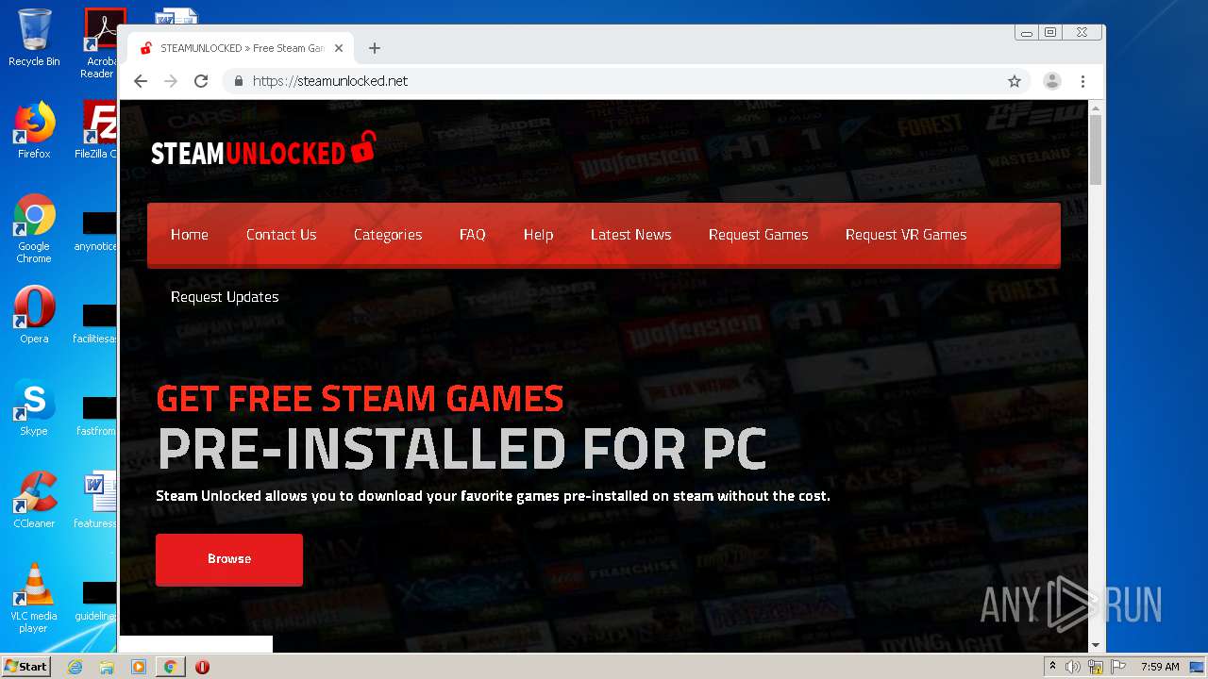Bookmark this page with the star icon
Image resolution: width=1208 pixels, height=679 pixels.
1015,81
